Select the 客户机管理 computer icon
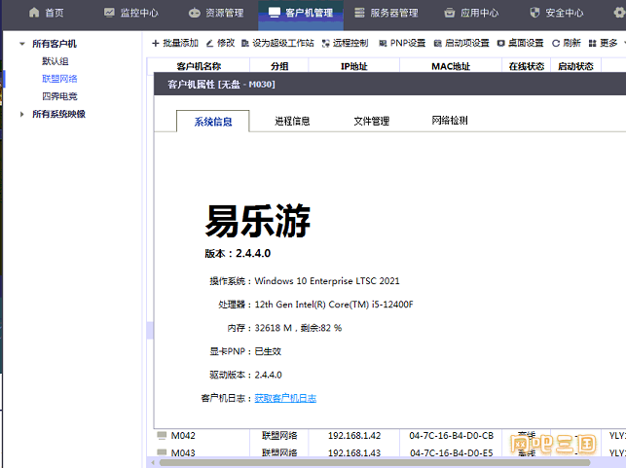The image size is (626, 468). 275,13
